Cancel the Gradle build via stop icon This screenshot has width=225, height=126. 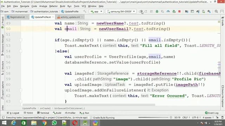tap(171, 118)
